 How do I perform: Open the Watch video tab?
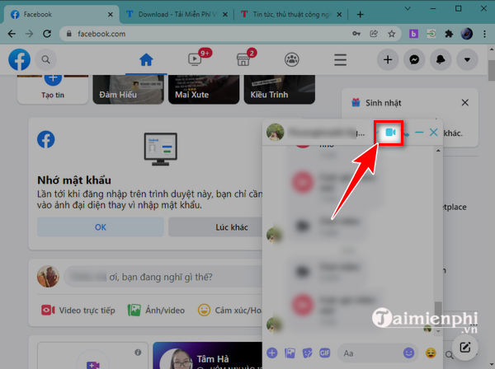coord(195,59)
